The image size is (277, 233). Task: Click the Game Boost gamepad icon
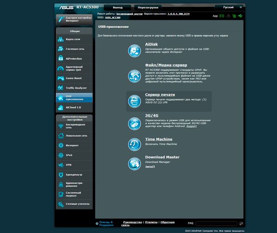coord(60,78)
